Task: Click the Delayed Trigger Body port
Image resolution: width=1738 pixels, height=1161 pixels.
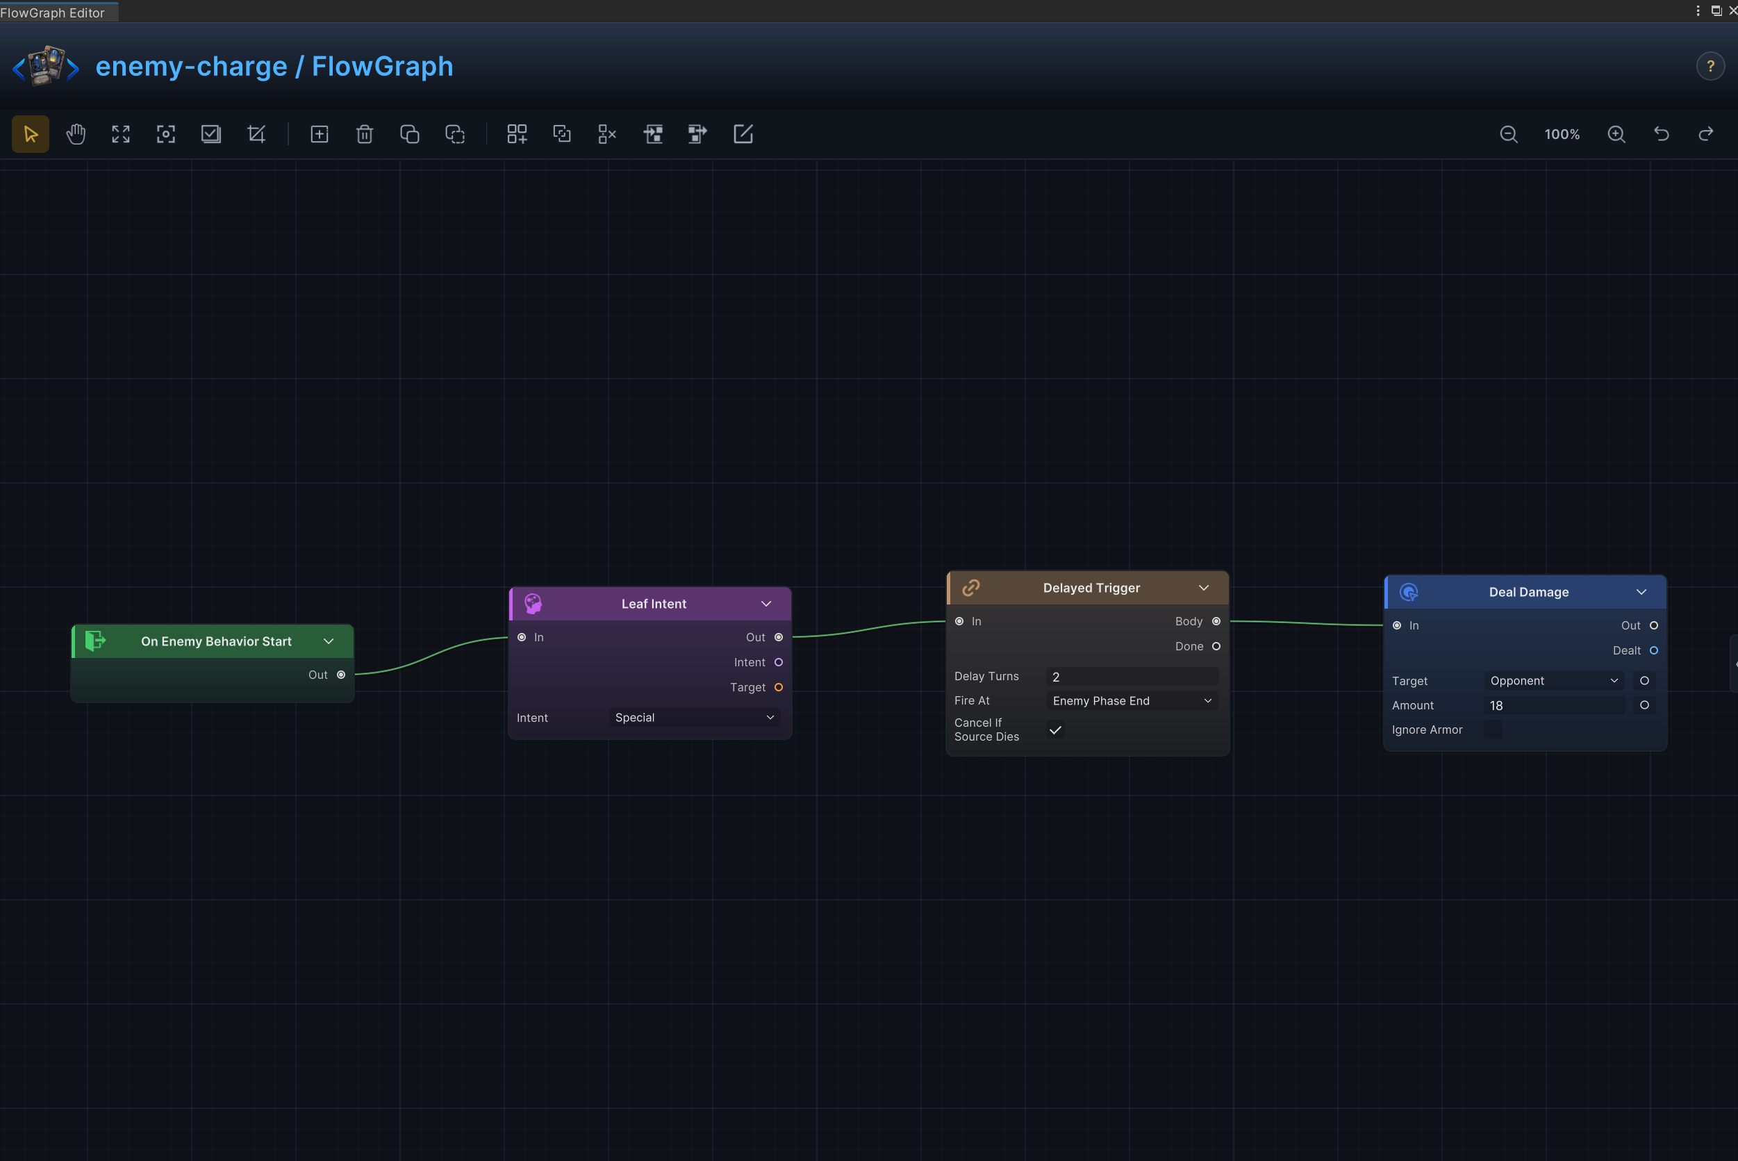Action: tap(1216, 621)
